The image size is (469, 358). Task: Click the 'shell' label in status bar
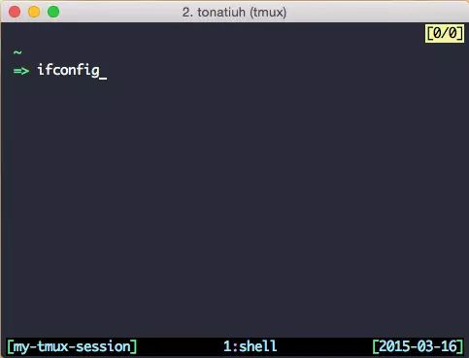coord(258,346)
